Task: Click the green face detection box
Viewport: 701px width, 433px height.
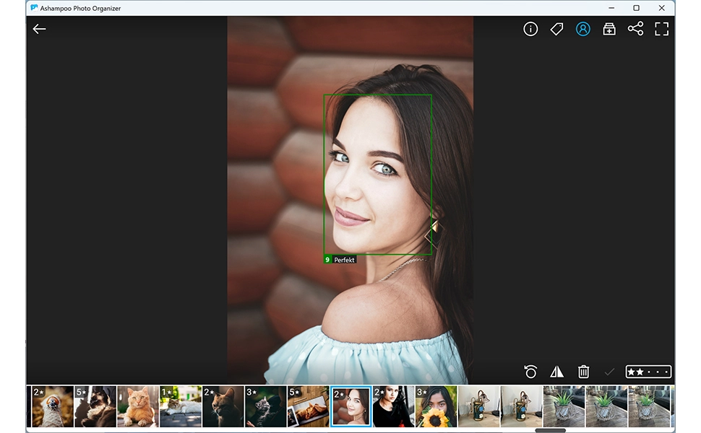Action: (378, 173)
